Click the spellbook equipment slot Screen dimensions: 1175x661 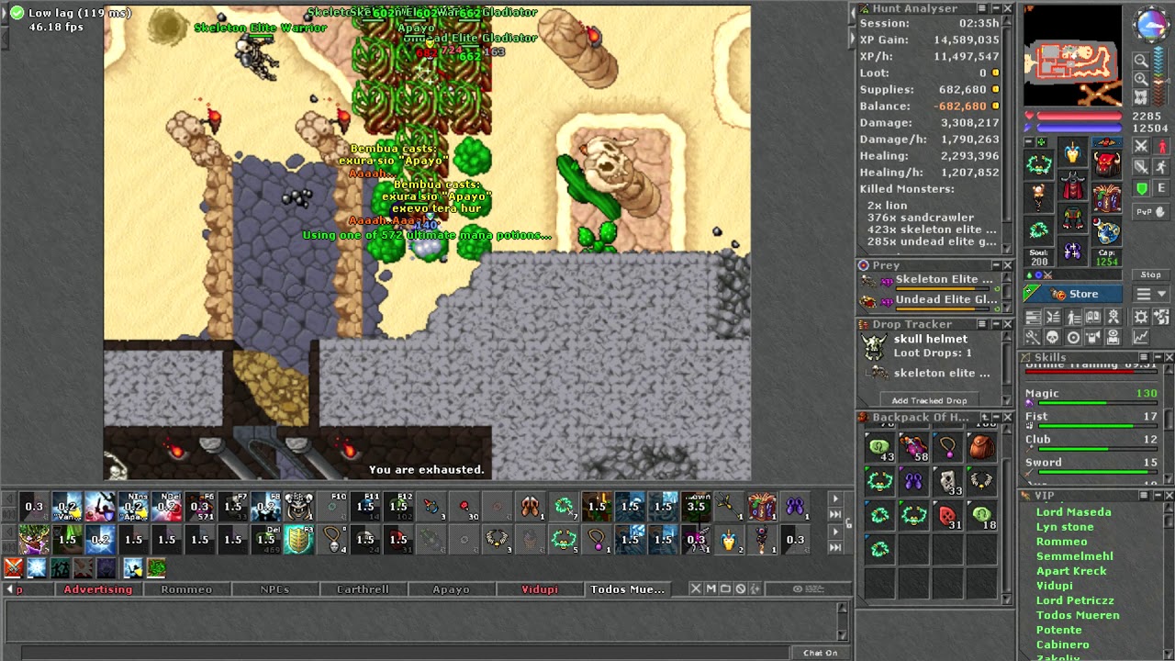[1107, 197]
